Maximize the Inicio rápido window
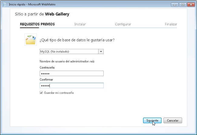Viewport: 197px width, 135px height. 183,5
